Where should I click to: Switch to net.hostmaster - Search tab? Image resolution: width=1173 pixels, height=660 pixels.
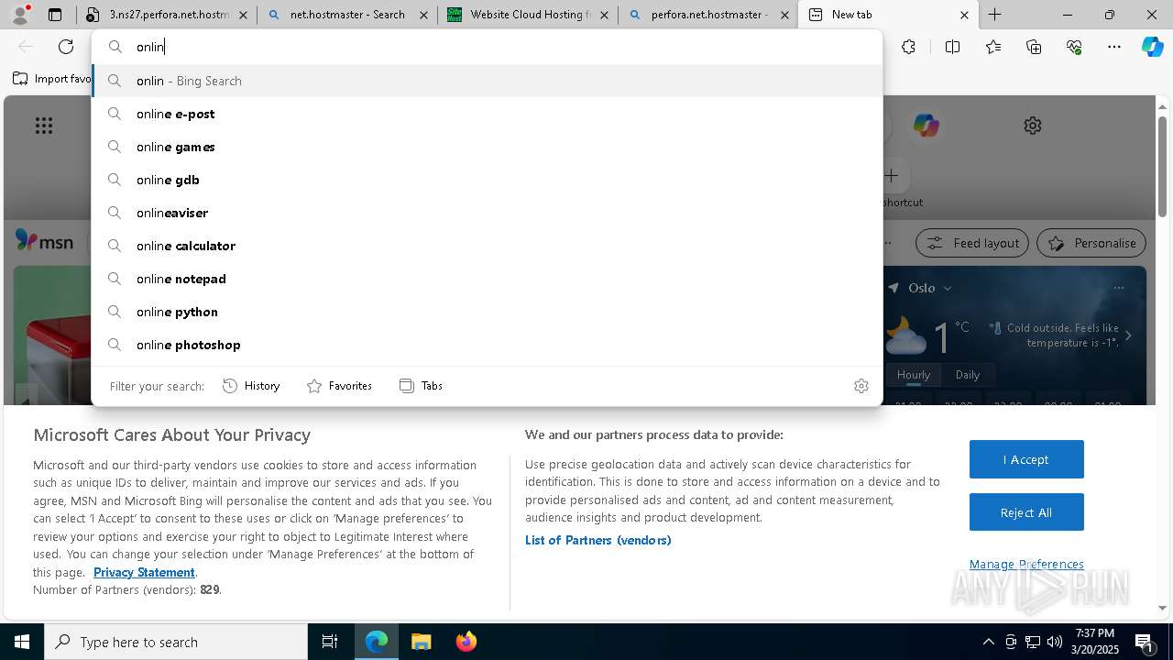[x=347, y=15]
